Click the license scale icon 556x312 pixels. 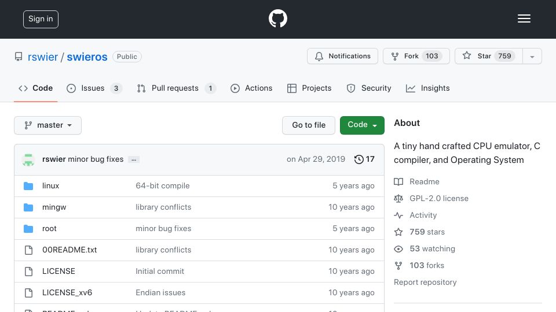coord(398,198)
